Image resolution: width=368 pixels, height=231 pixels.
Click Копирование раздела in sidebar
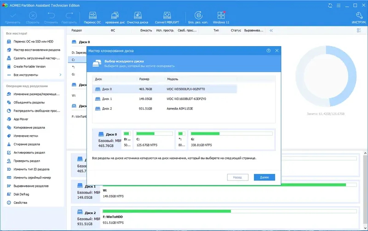point(29,127)
